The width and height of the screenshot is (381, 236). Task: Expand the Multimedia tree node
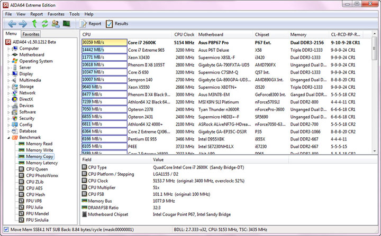[8, 81]
